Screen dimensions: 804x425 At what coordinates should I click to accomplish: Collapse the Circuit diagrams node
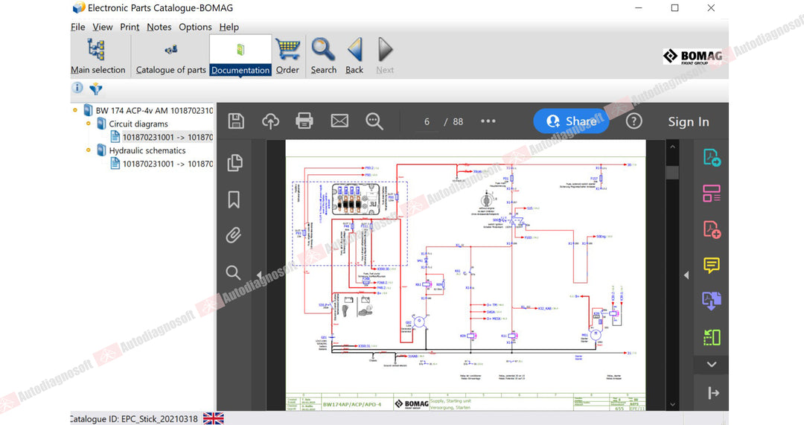point(88,124)
